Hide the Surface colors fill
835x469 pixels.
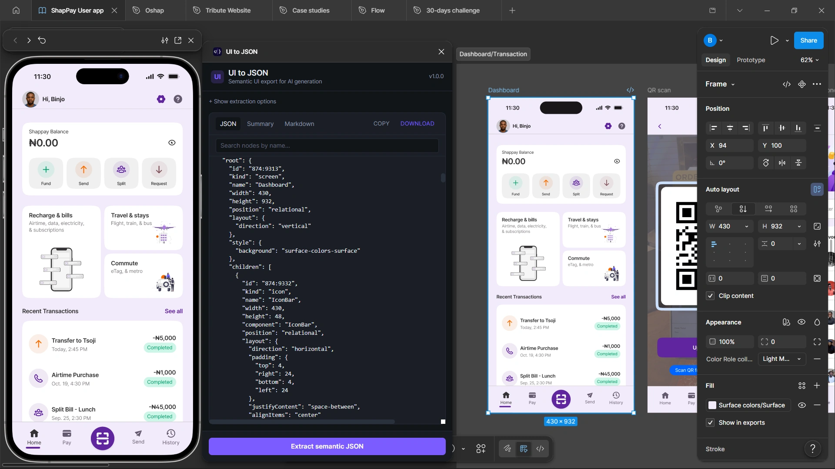(x=802, y=405)
